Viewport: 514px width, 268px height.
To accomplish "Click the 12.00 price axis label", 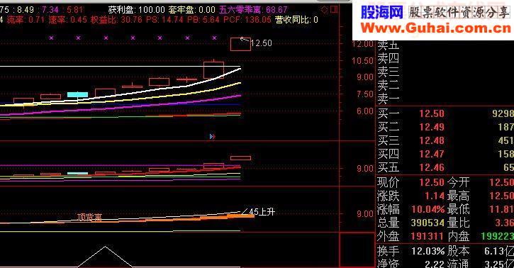I will point(362,43).
